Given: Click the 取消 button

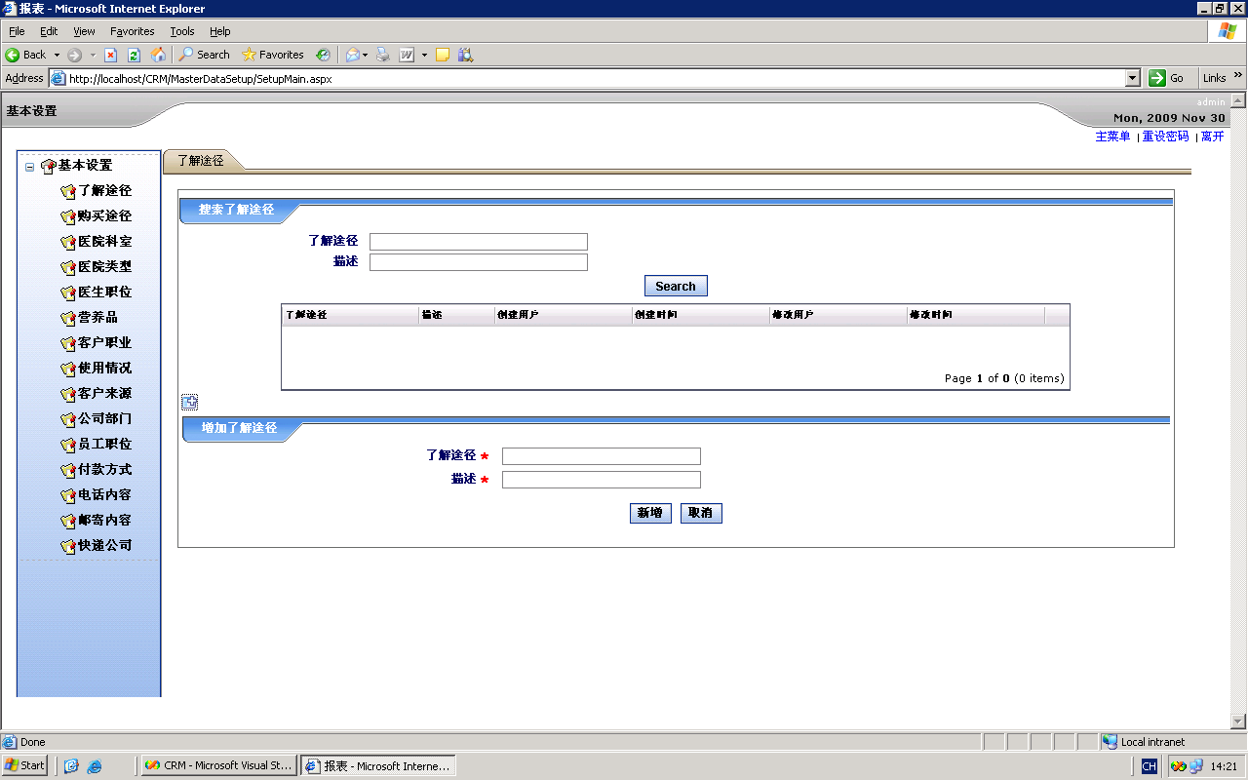Looking at the screenshot, I should [700, 513].
